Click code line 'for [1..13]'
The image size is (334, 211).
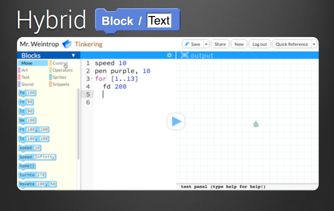117,79
